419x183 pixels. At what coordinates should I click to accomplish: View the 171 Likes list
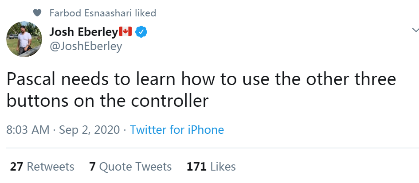(211, 167)
